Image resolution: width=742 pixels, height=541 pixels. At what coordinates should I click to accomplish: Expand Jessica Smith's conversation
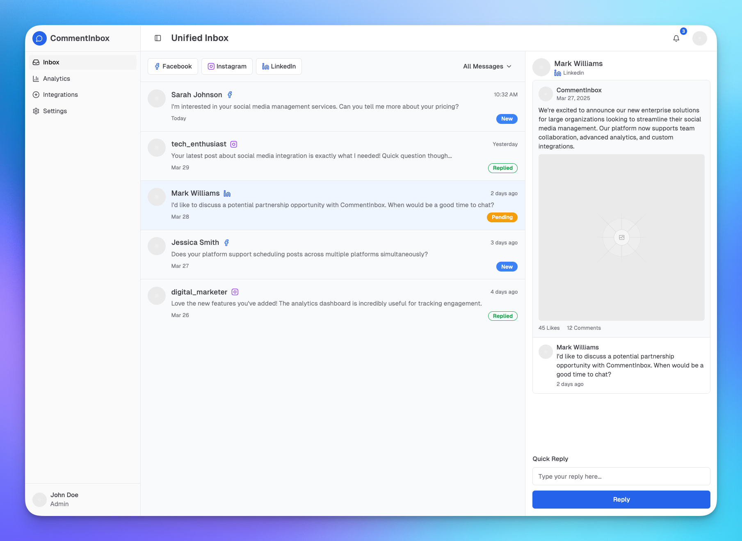[x=332, y=254]
